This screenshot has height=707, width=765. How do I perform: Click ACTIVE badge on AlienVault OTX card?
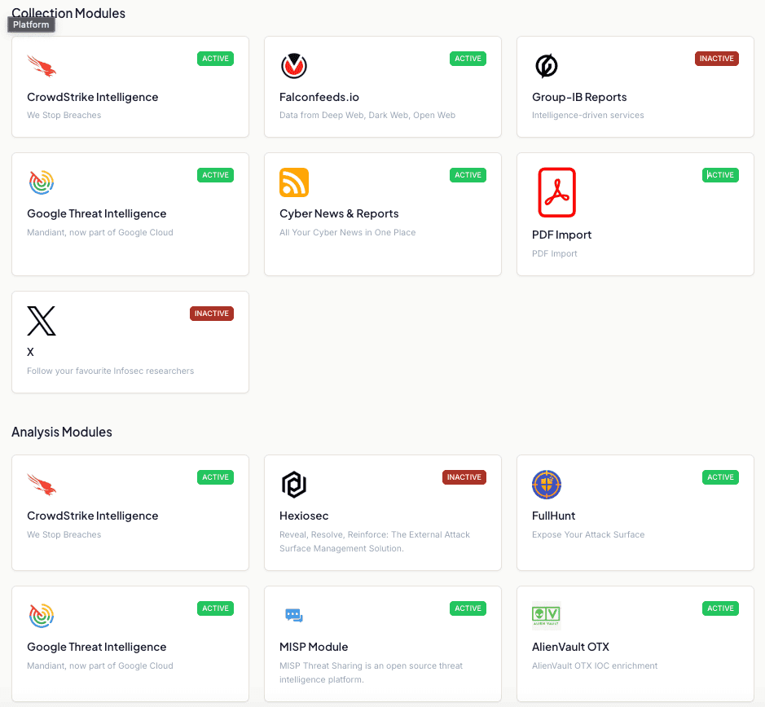[721, 608]
